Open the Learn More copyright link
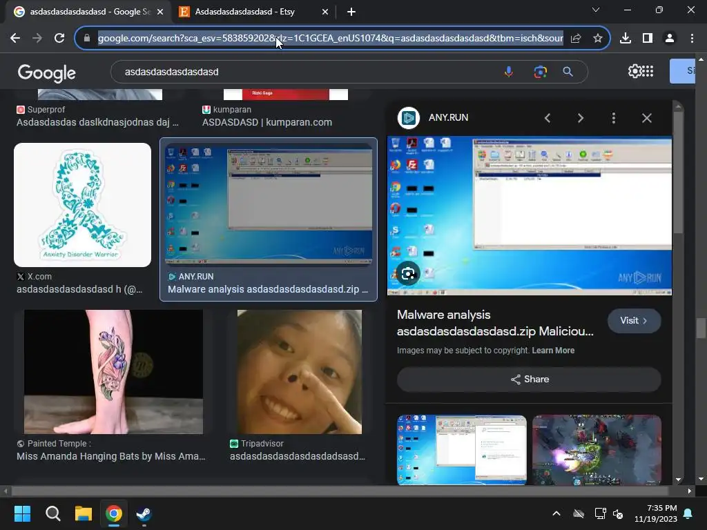This screenshot has height=530, width=707. [x=553, y=351]
